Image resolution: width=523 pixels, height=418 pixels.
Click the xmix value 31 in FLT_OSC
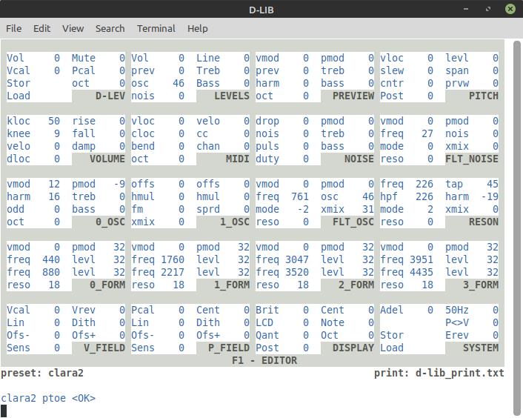[x=368, y=210]
